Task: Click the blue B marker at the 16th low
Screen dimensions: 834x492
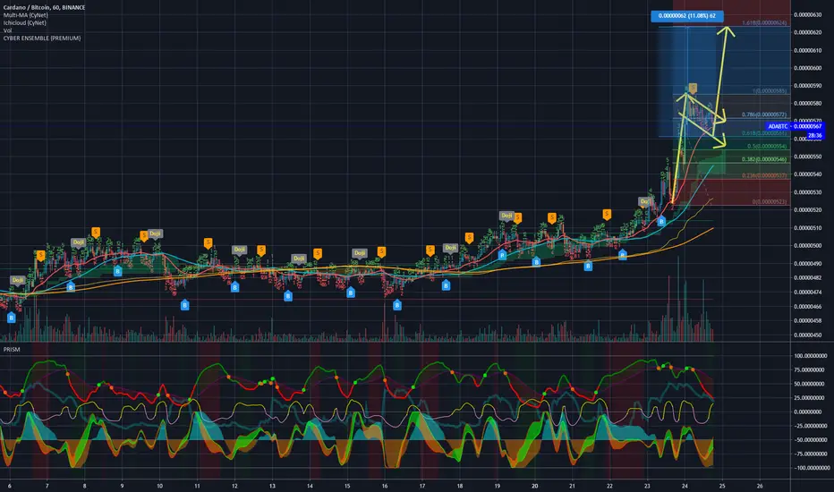Action: [396, 305]
